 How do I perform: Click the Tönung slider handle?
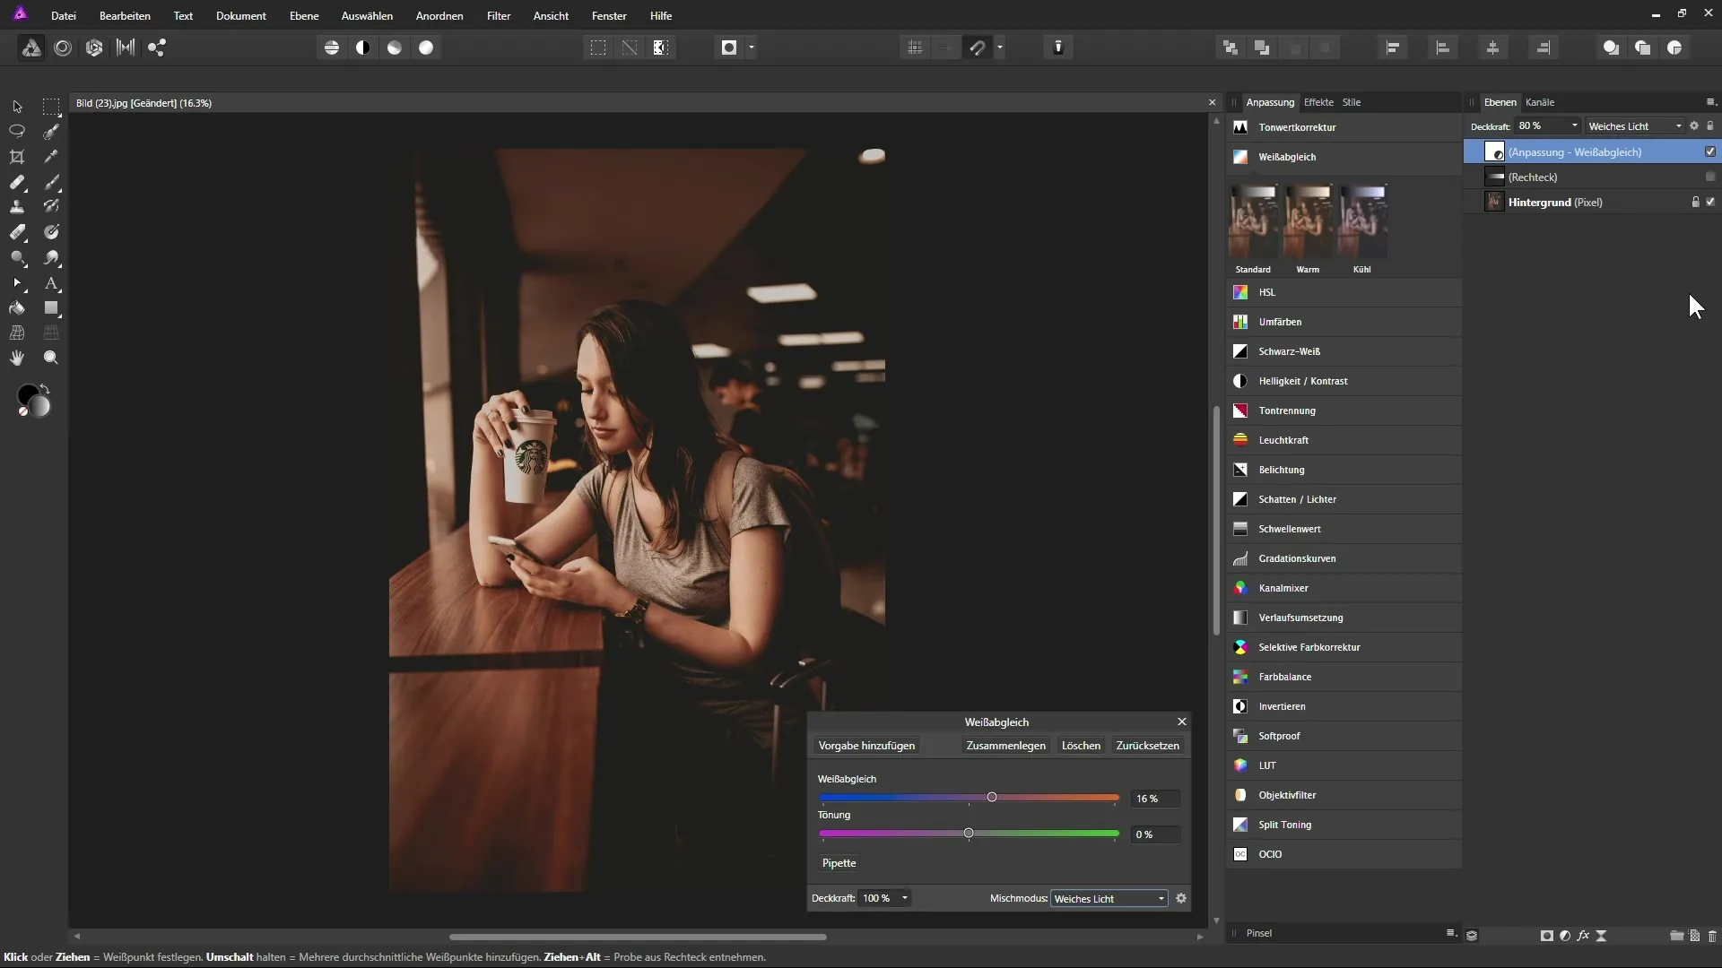(969, 834)
